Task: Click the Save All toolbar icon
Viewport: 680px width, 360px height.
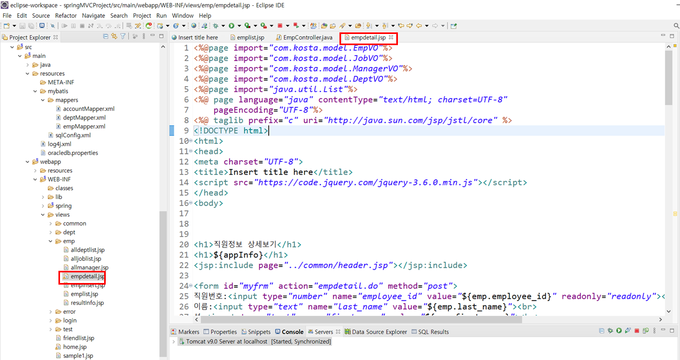Action: 31,25
